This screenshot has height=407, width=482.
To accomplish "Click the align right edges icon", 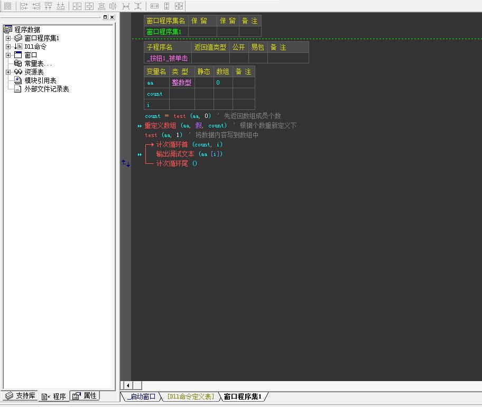I will [36, 6].
